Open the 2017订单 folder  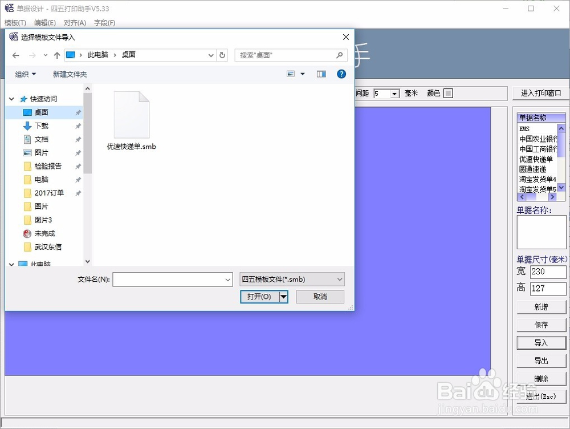coord(44,193)
